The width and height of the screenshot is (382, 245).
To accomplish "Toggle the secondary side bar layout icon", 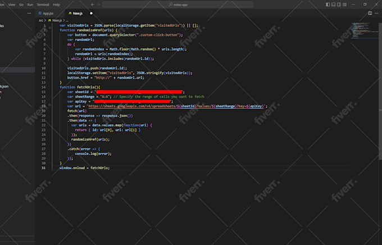I will click(x=339, y=4).
